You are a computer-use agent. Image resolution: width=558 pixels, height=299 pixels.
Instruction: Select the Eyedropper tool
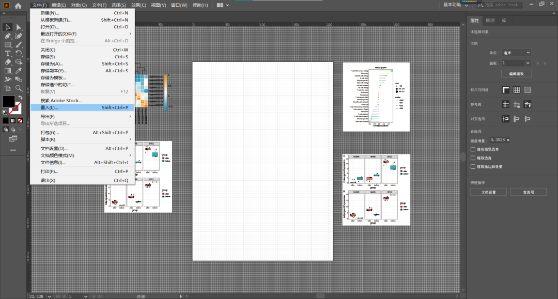tap(19, 71)
